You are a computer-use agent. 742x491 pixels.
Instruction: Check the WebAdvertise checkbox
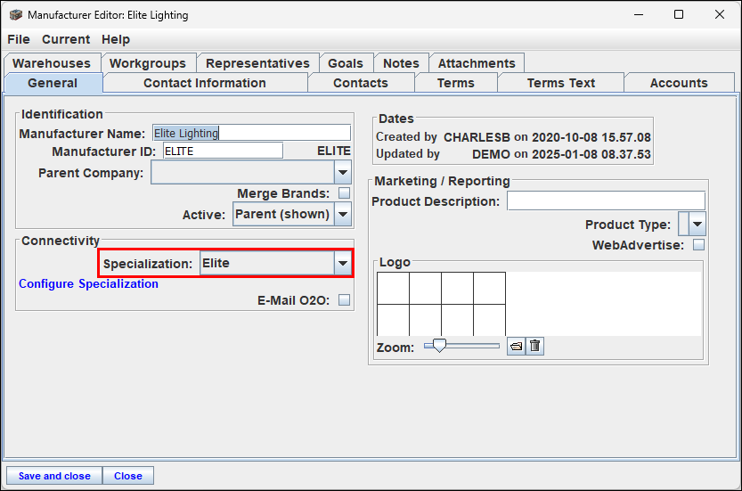698,245
